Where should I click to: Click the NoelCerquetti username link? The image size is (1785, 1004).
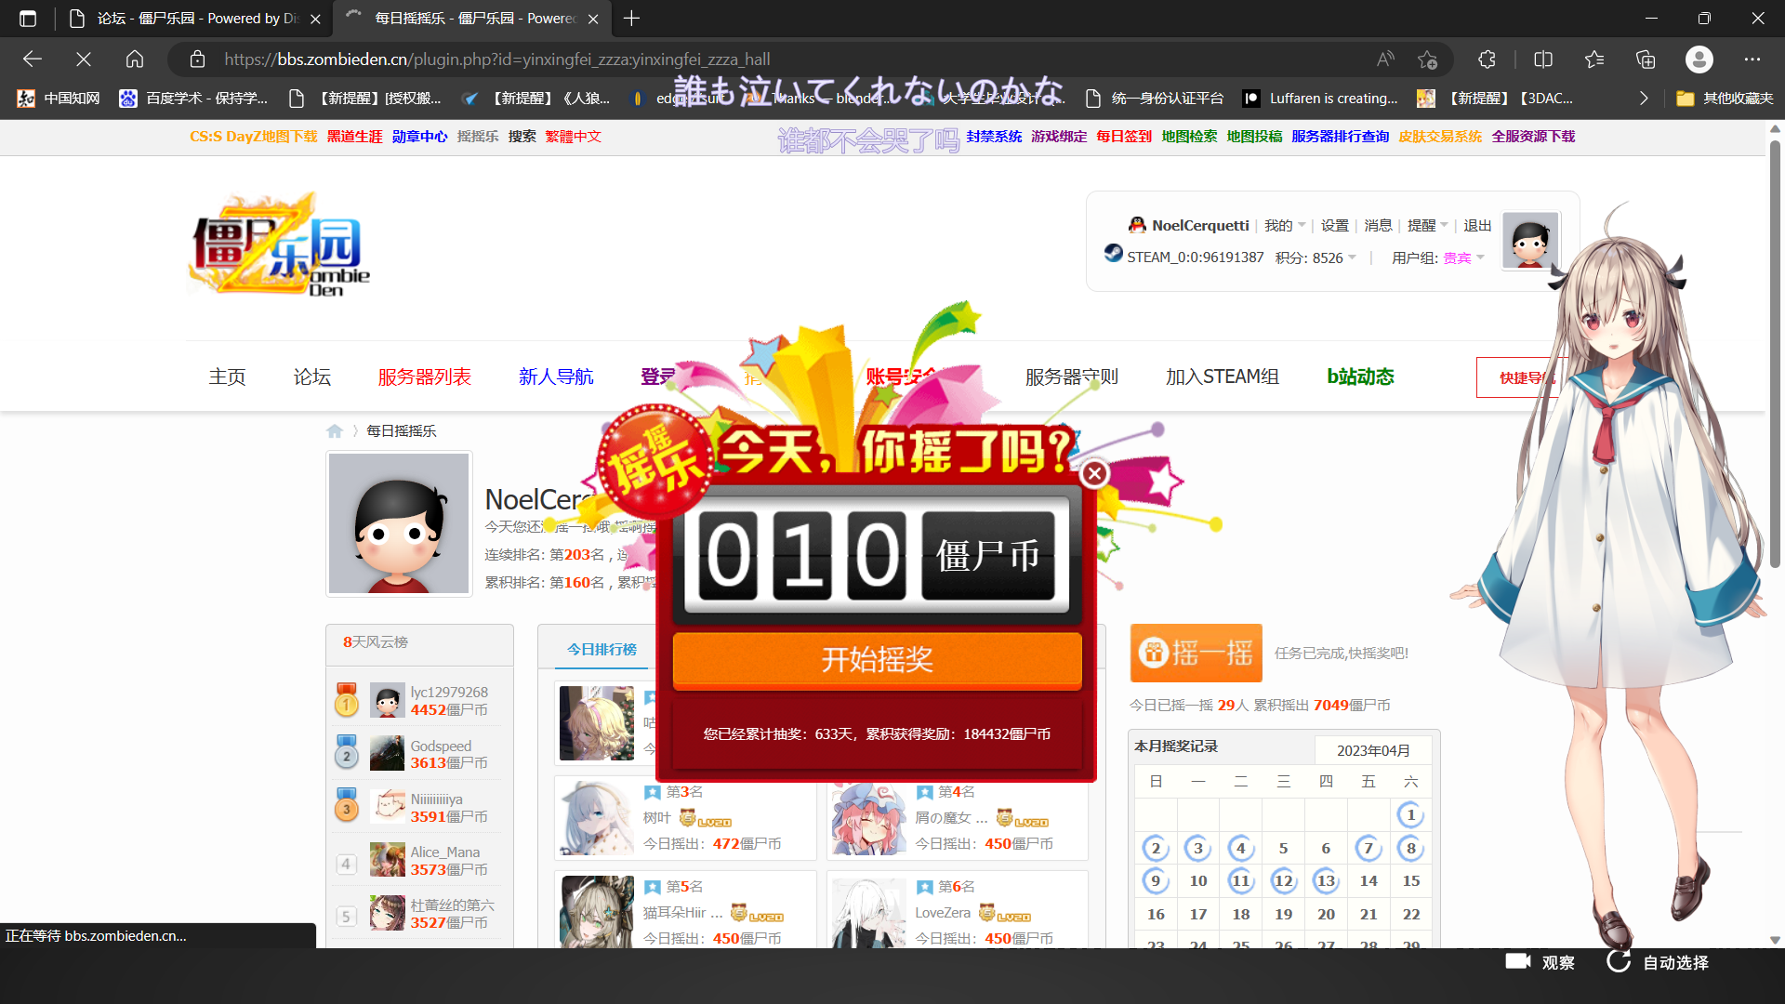click(x=1200, y=225)
